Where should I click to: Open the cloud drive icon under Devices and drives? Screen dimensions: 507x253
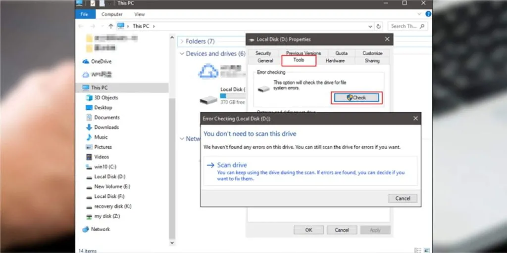(x=208, y=71)
